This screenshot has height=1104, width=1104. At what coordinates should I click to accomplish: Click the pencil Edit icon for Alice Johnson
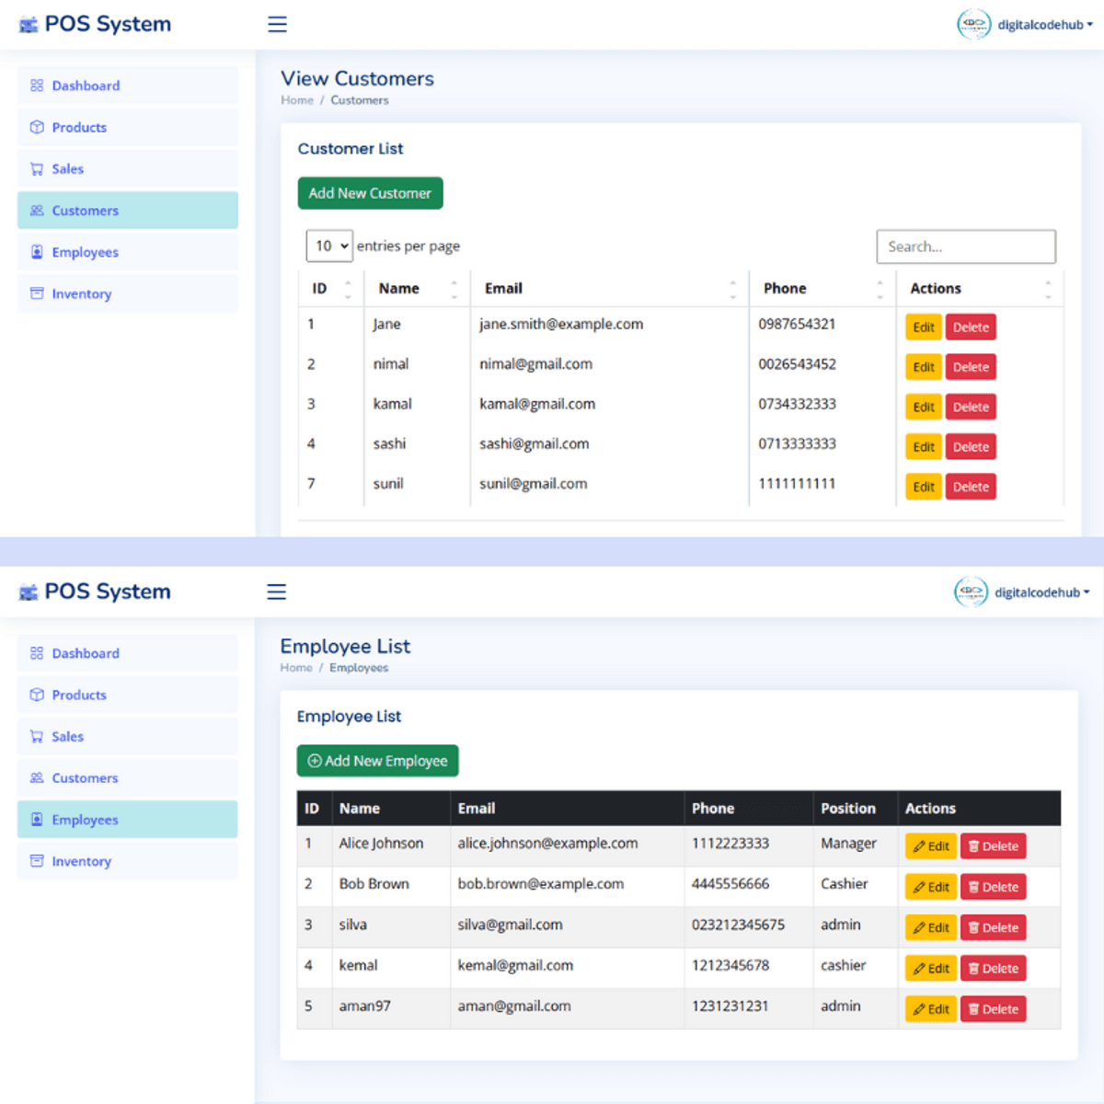[919, 846]
